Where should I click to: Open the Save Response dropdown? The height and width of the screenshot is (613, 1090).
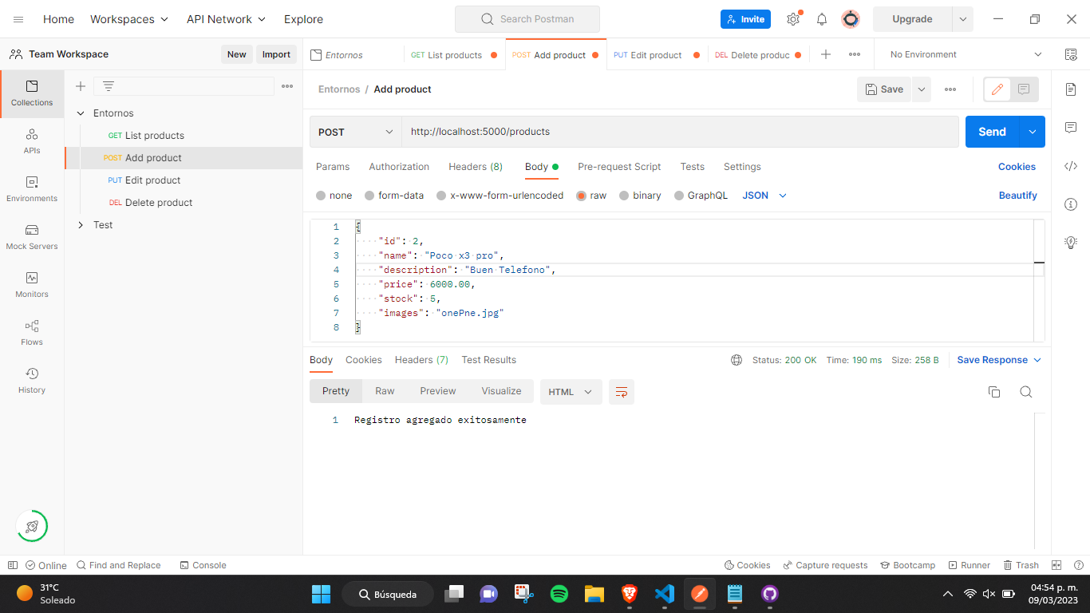pos(999,360)
